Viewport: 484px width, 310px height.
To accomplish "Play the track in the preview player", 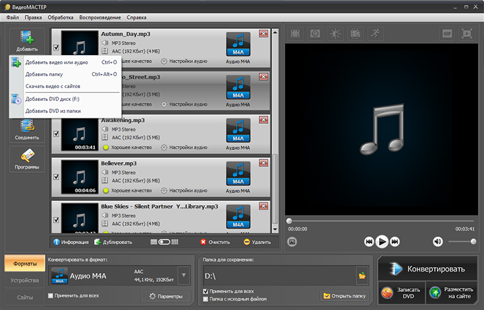I will pyautogui.click(x=382, y=241).
